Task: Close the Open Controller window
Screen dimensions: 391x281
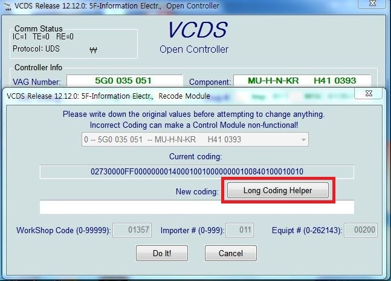Action: pos(373,4)
